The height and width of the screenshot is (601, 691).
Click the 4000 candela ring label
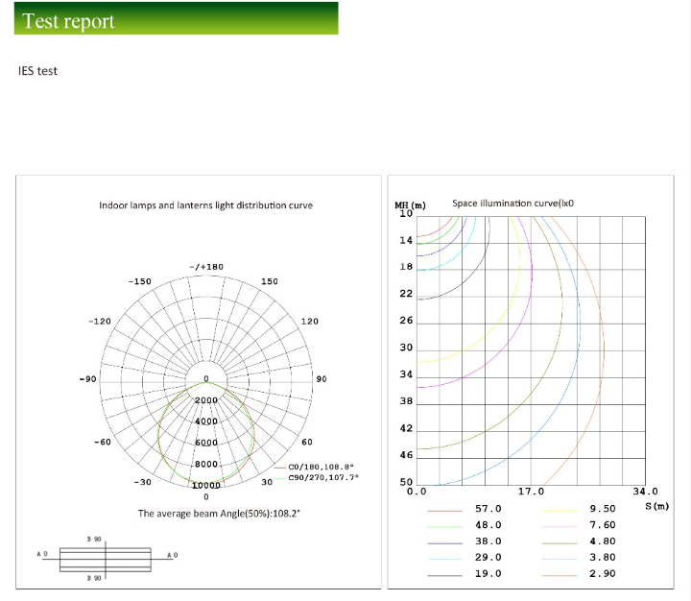point(206,421)
